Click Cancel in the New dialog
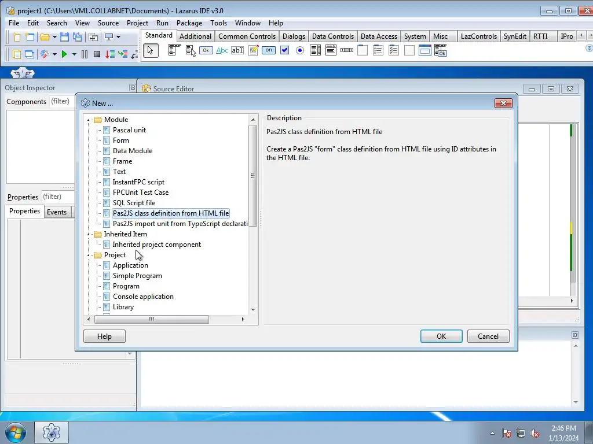 click(488, 336)
